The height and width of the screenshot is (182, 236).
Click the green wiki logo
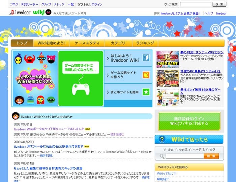(x=39, y=12)
